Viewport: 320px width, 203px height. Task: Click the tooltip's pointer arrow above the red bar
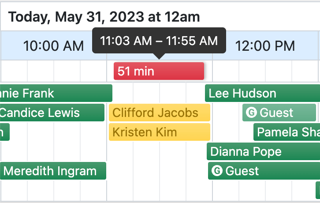click(x=159, y=56)
